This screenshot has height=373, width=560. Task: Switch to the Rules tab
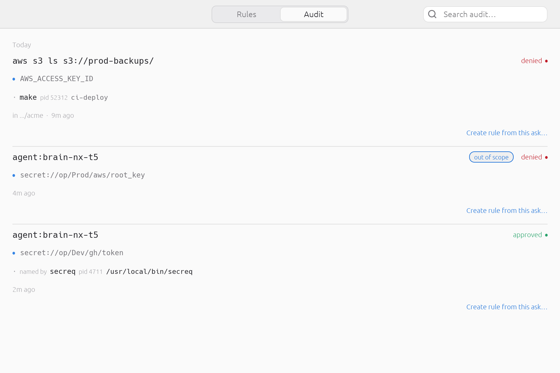(246, 14)
